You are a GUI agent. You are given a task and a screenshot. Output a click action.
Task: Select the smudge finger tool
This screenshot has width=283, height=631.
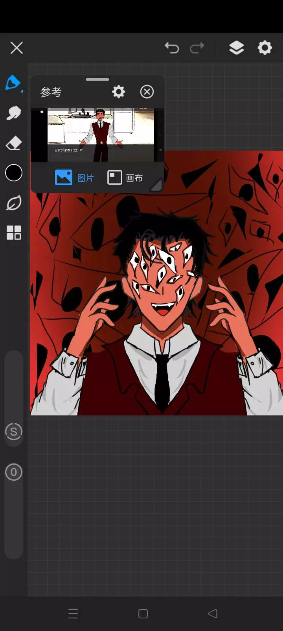pyautogui.click(x=14, y=113)
